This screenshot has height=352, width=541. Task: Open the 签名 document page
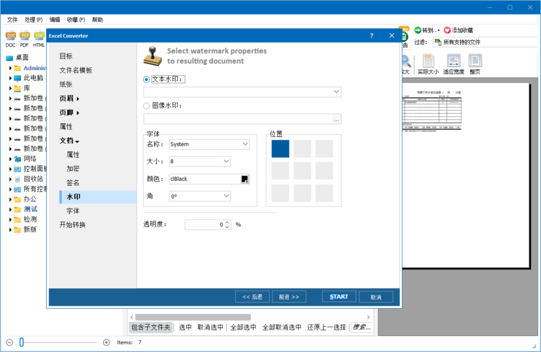(73, 183)
